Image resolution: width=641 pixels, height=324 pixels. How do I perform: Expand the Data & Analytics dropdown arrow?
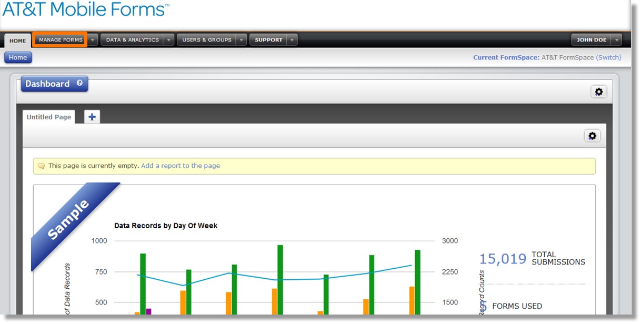click(x=168, y=40)
